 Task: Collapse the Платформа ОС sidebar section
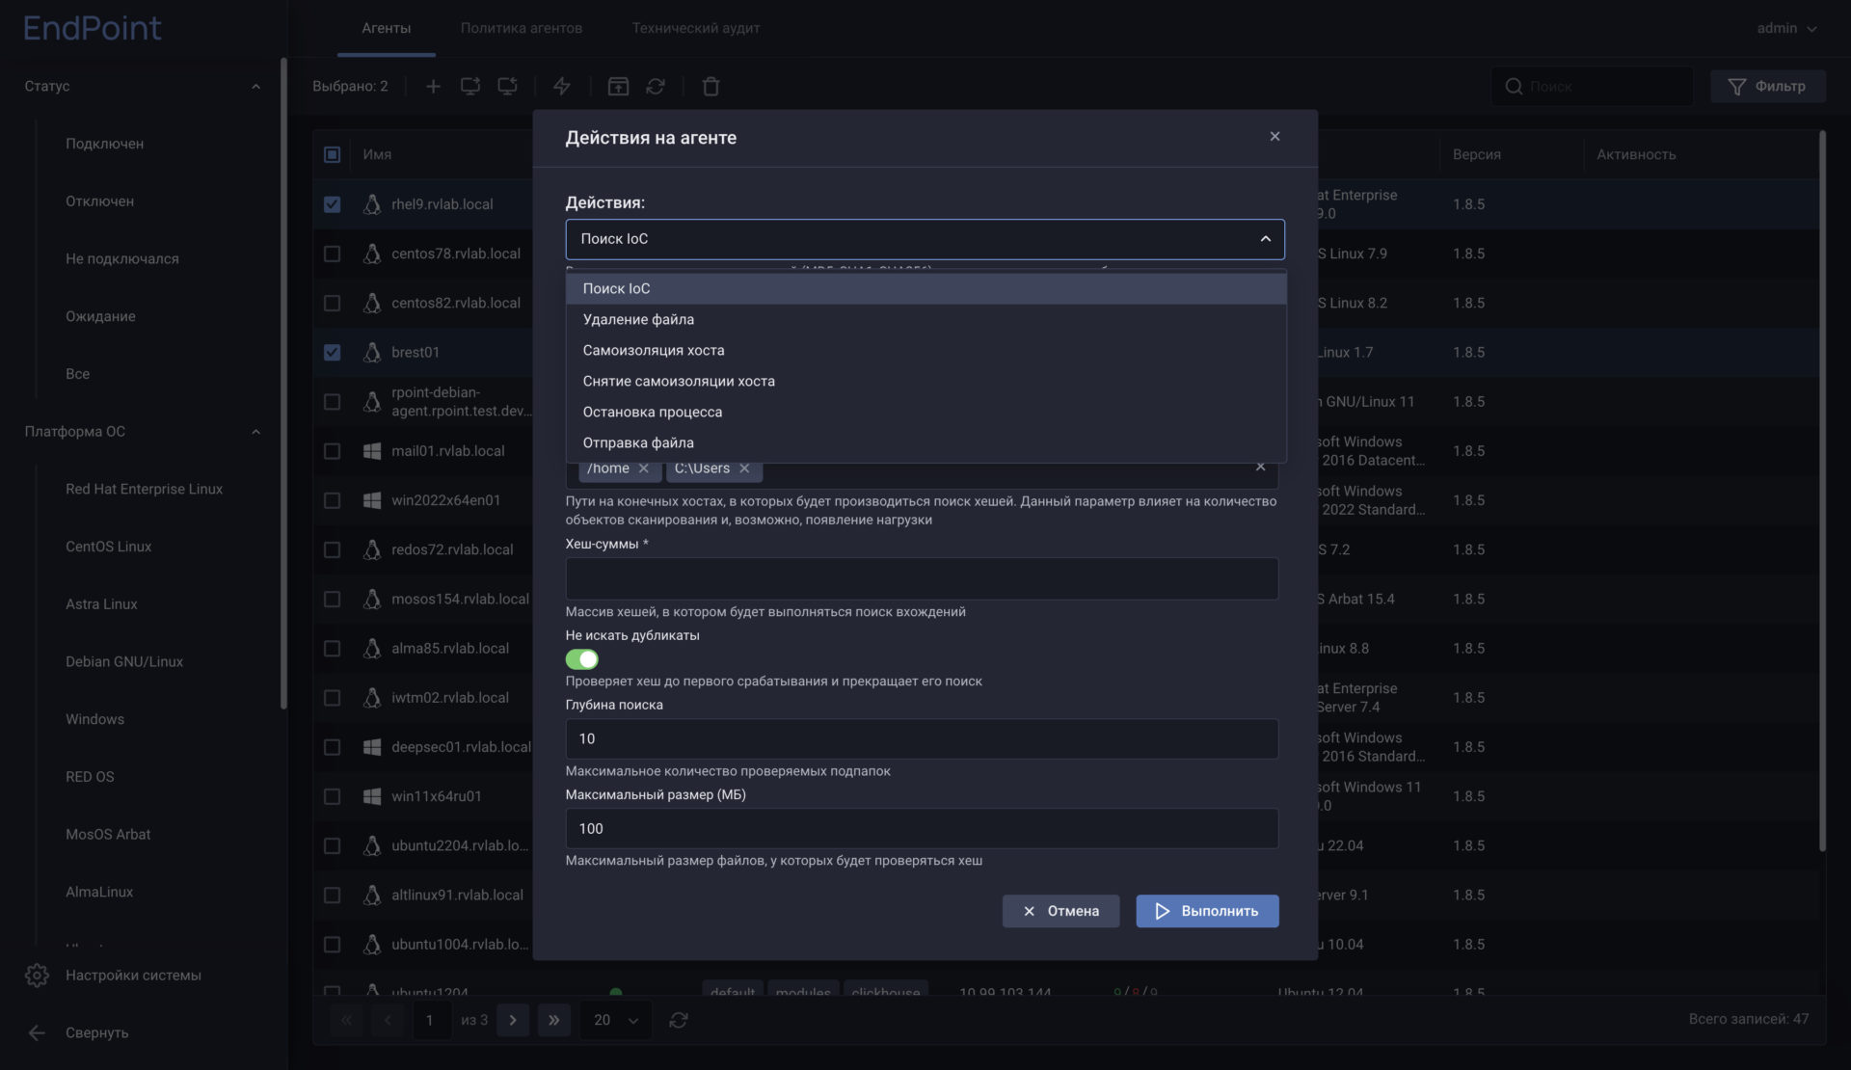point(255,432)
